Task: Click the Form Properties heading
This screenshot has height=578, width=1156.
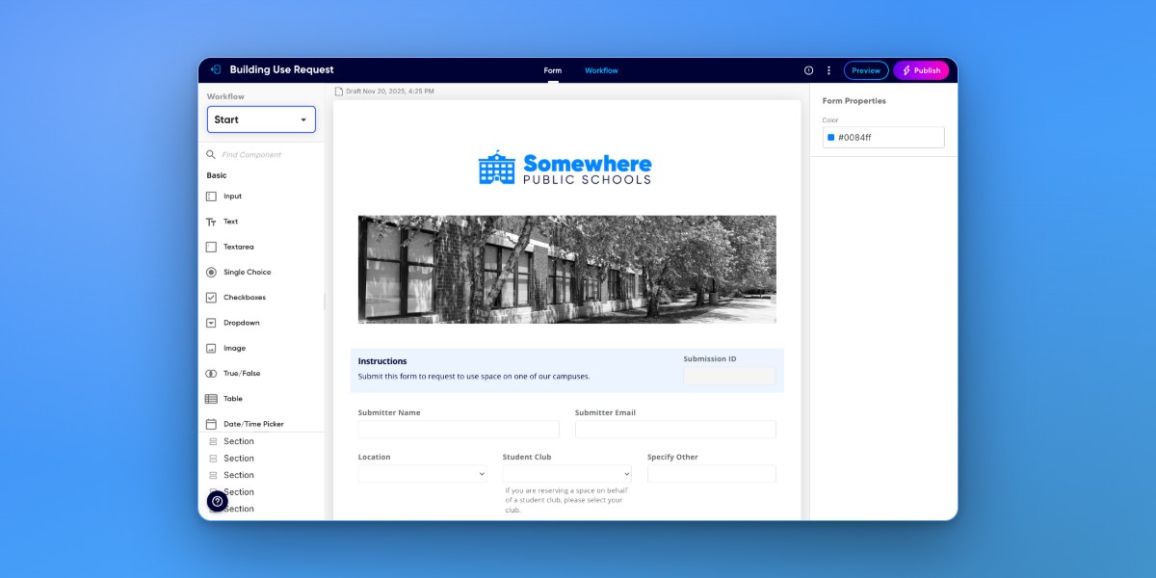Action: (854, 101)
